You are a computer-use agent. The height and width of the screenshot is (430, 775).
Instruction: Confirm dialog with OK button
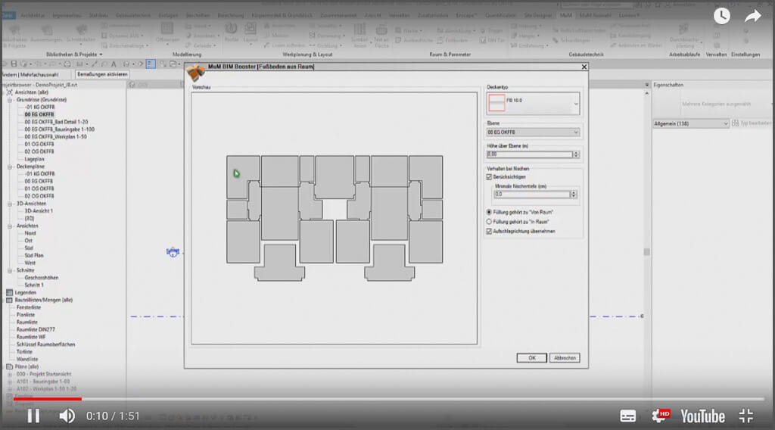[531, 357]
